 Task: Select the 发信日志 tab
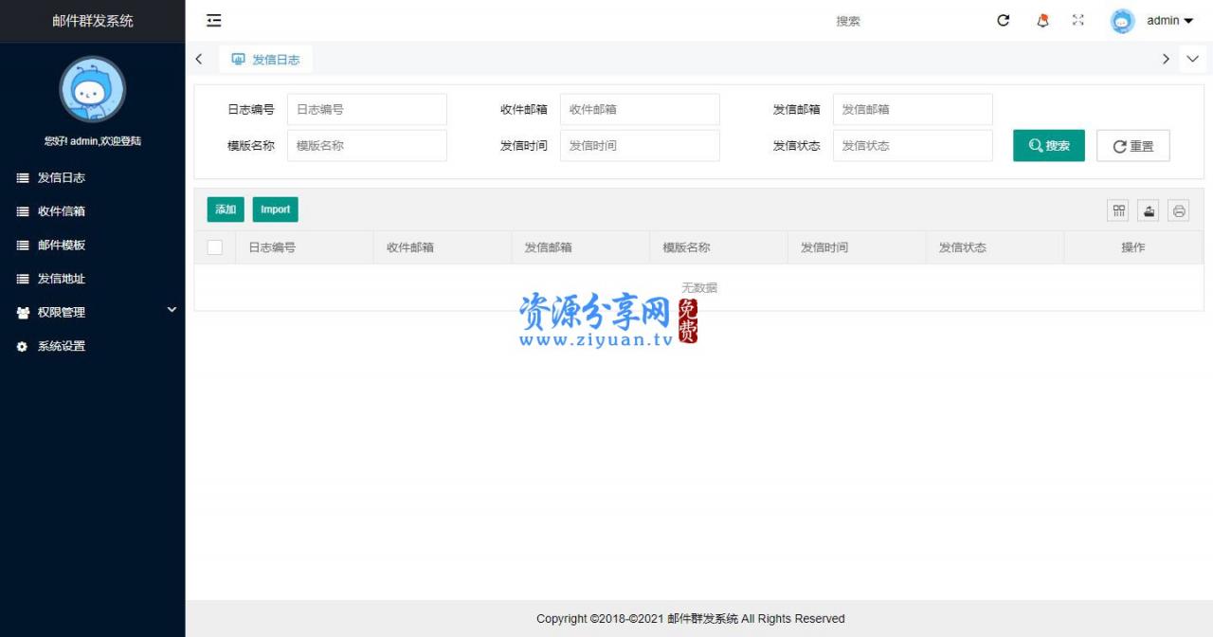pos(266,59)
